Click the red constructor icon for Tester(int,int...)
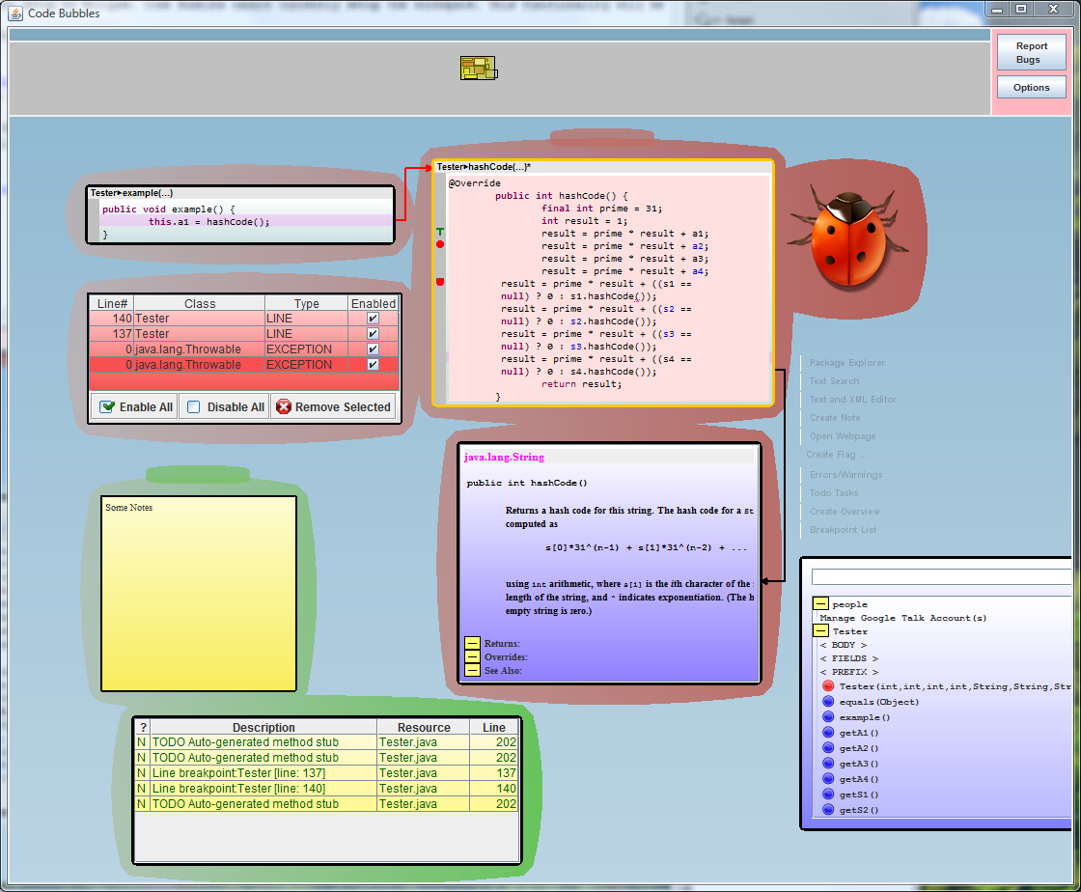This screenshot has height=892, width=1081. tap(828, 686)
